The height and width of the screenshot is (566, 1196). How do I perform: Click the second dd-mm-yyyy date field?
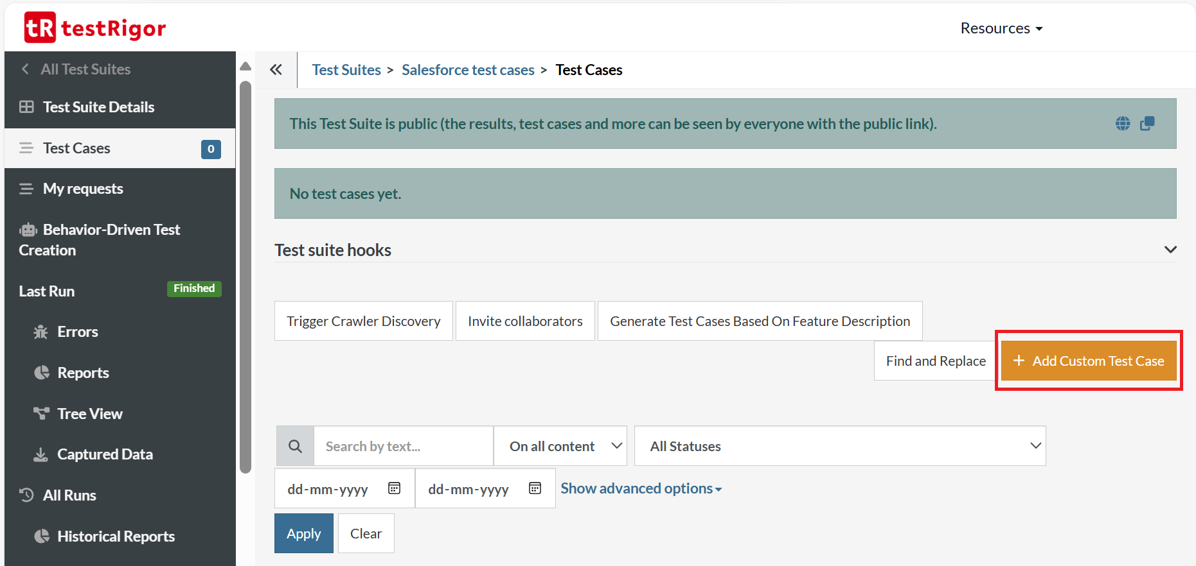point(485,488)
